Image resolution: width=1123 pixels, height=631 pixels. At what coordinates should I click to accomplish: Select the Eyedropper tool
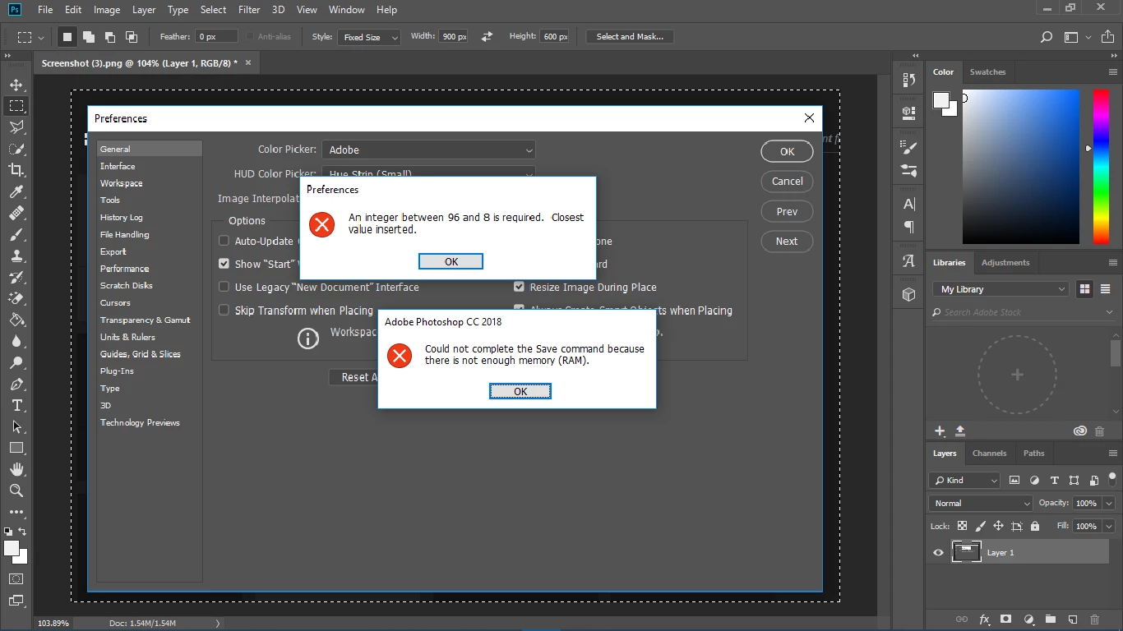16,191
